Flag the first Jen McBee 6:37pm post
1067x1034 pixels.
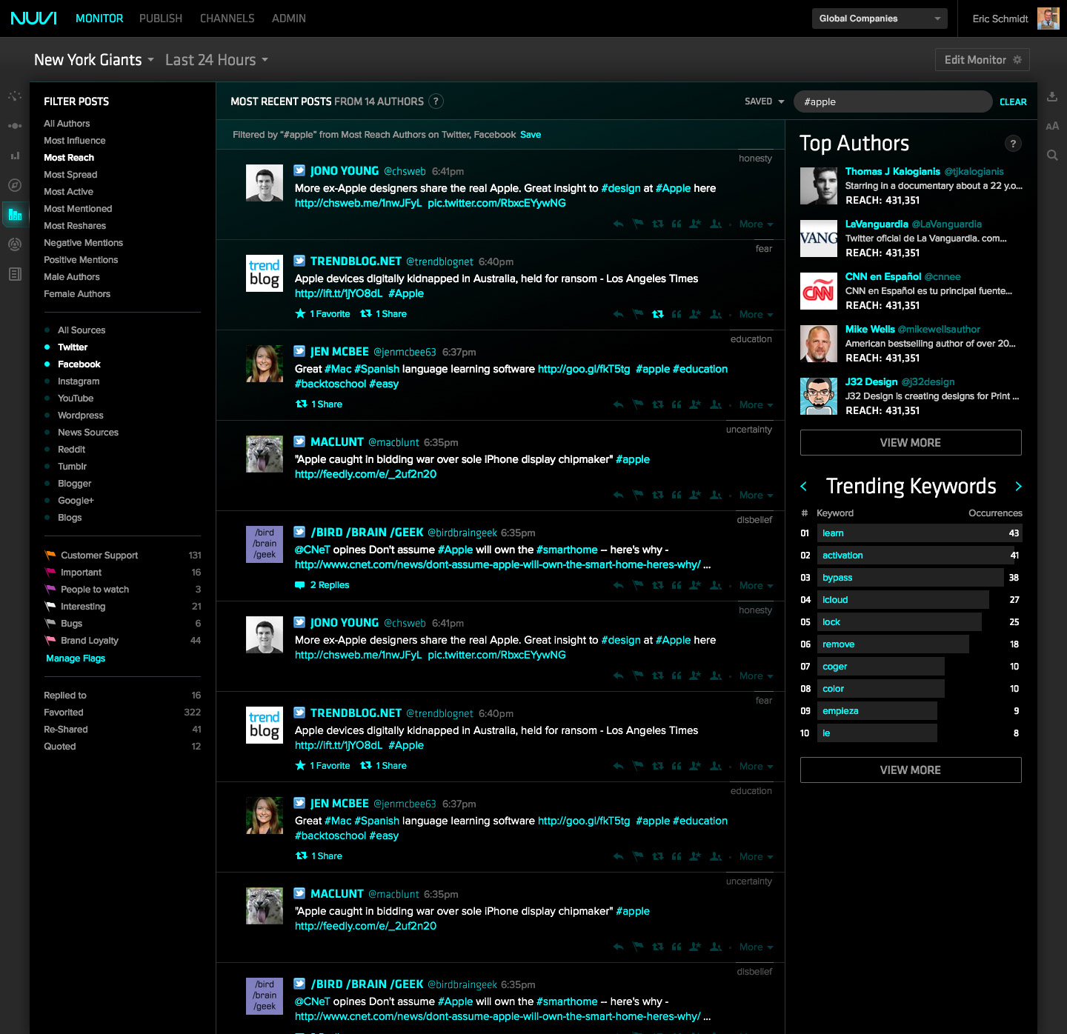[x=637, y=405]
